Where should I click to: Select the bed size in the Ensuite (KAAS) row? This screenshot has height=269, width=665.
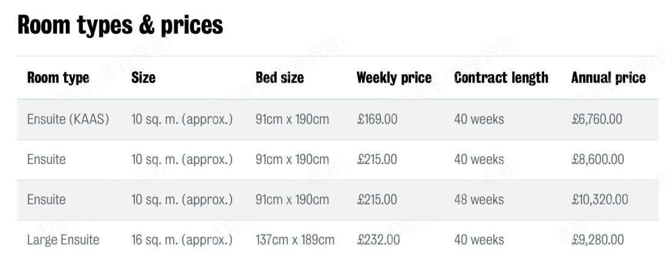point(292,119)
